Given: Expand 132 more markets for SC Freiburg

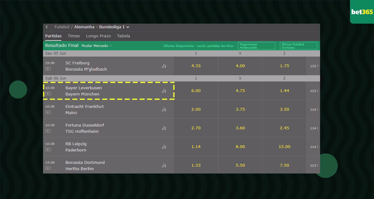Looking at the screenshot, I should point(314,66).
